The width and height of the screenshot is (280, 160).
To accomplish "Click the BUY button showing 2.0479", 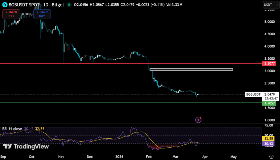I will click(42, 14).
